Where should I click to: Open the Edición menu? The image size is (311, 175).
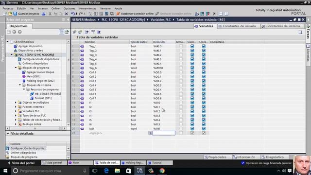click(x=21, y=8)
